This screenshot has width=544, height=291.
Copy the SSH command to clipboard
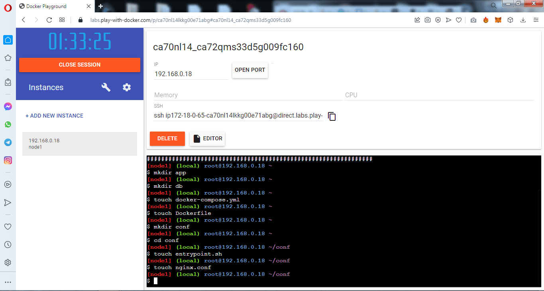[332, 116]
